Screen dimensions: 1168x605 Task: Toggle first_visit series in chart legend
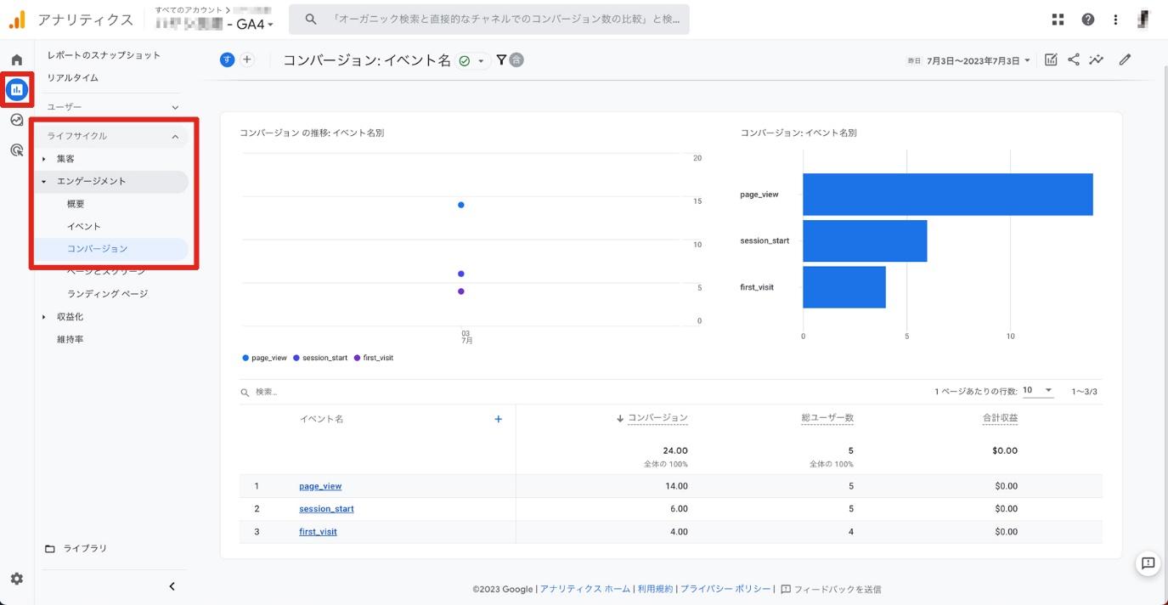[373, 359]
